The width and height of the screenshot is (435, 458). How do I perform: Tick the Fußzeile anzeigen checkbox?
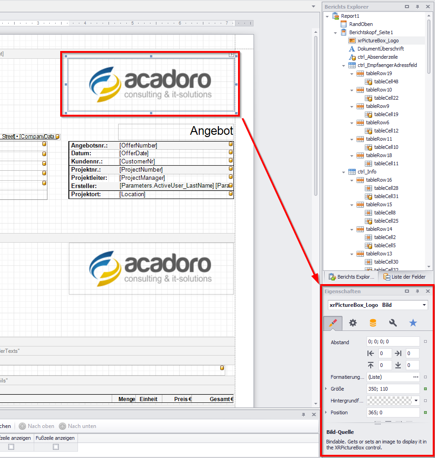coord(56,447)
